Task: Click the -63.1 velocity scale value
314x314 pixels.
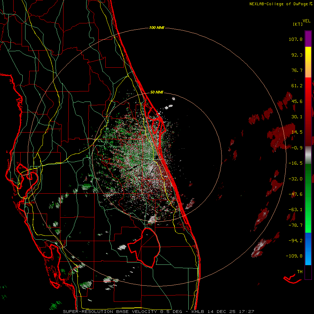Action: tap(296, 210)
